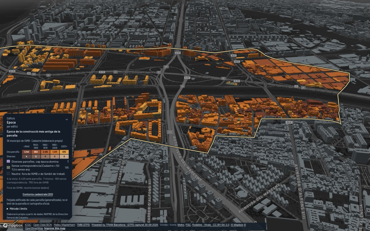The image size is (370, 231).
Task: Open the FGC icons credit link
Action: point(188,225)
